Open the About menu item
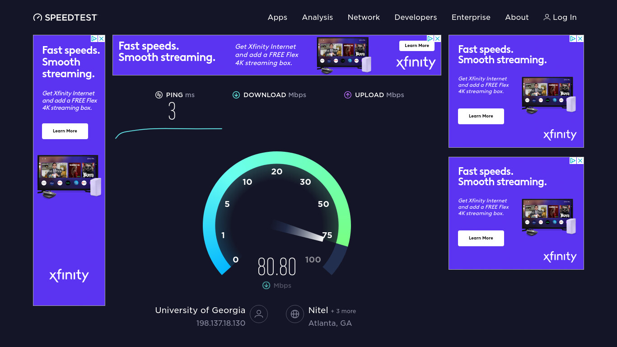The image size is (617, 347). coord(517,17)
